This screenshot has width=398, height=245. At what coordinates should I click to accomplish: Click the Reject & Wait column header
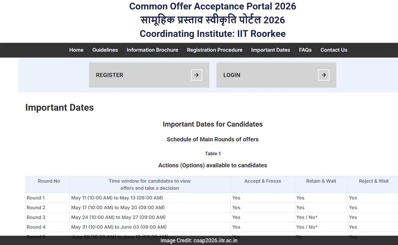373,181
